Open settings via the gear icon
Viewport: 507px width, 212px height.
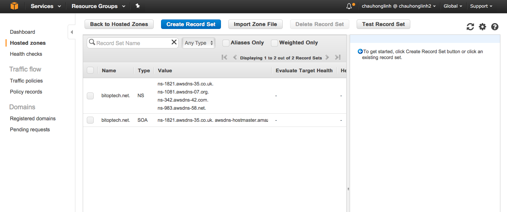pos(482,27)
